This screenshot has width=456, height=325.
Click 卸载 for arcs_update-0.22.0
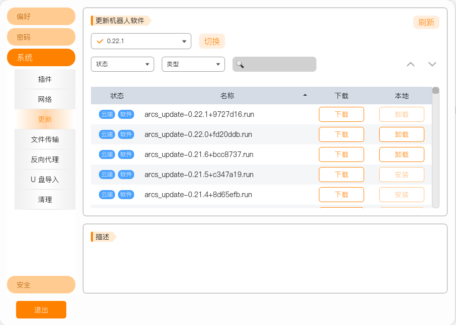point(402,134)
